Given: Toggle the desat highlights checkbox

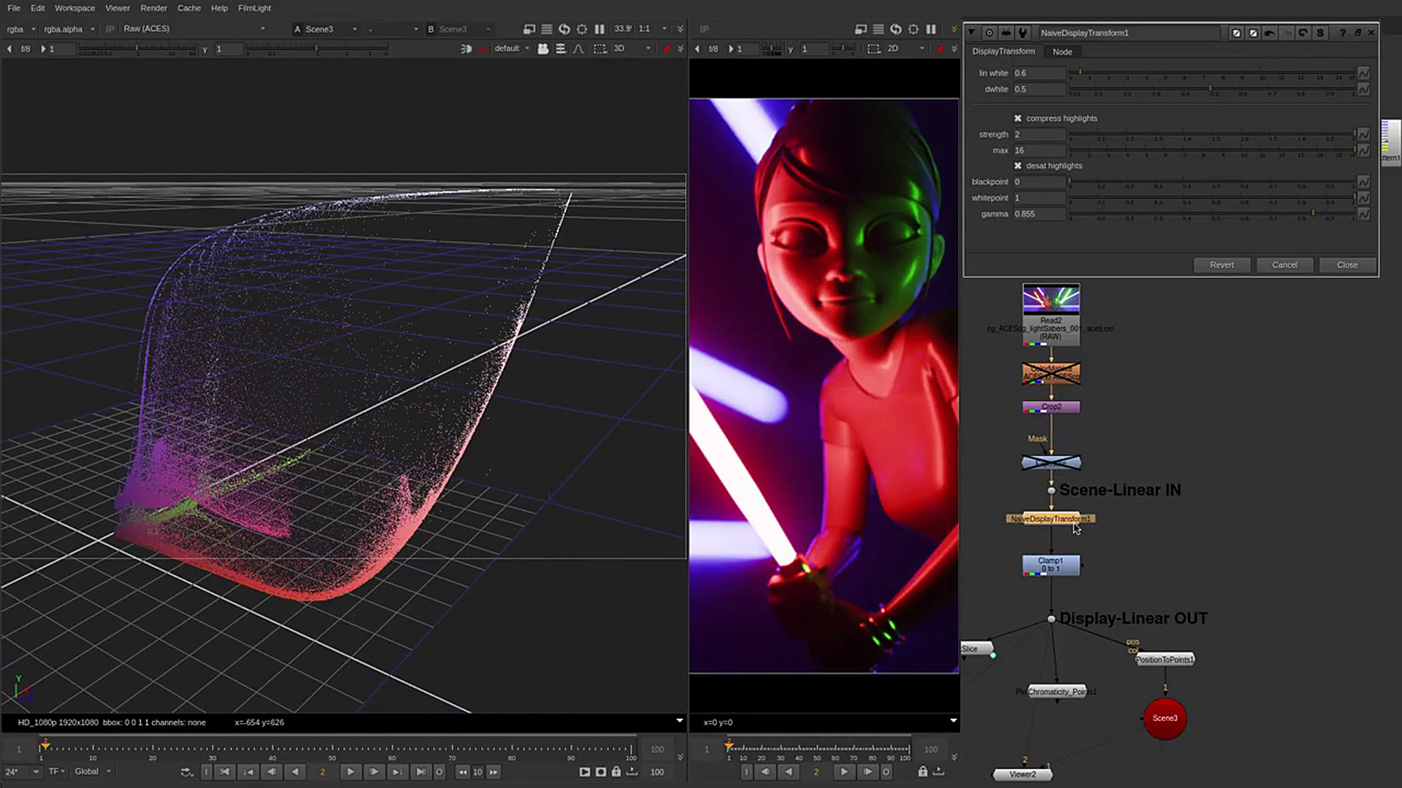Looking at the screenshot, I should point(1018,166).
